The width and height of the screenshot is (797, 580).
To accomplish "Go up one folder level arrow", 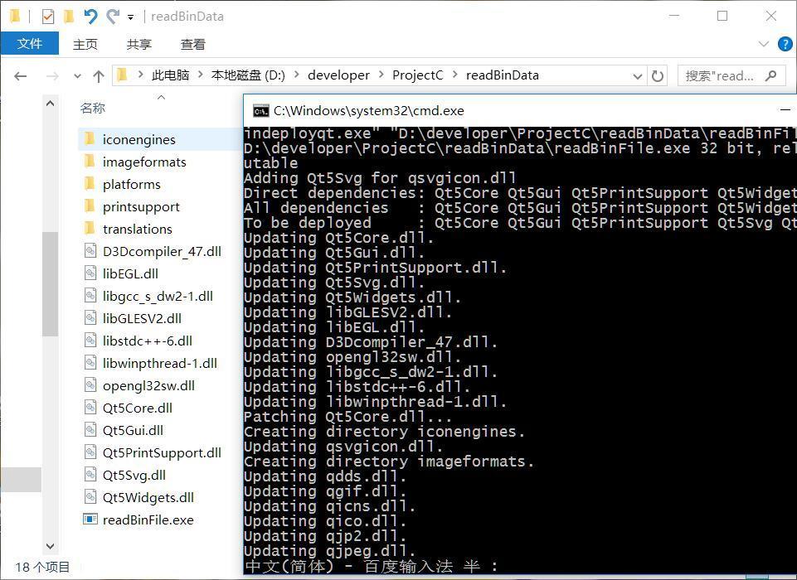I will [99, 76].
